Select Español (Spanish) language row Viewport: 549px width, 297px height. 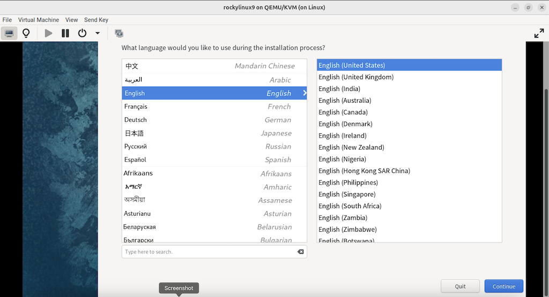point(214,159)
